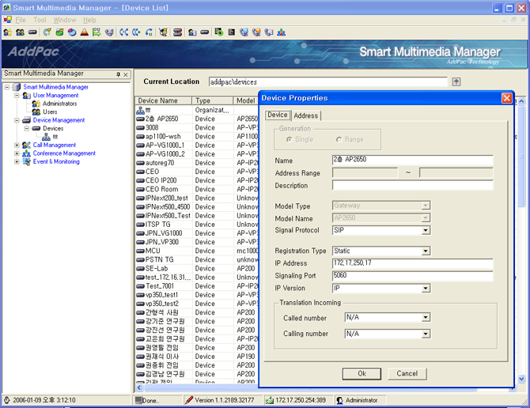Pin the Smart Multimedia Manager side panel
Image resolution: width=530 pixels, height=408 pixels.
click(118, 74)
